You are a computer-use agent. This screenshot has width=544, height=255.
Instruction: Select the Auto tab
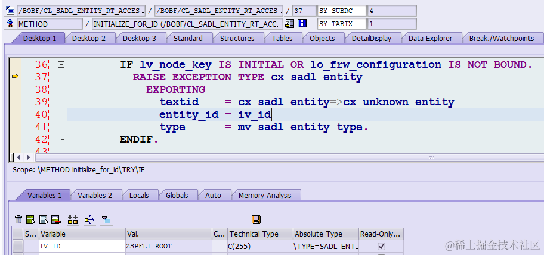214,195
